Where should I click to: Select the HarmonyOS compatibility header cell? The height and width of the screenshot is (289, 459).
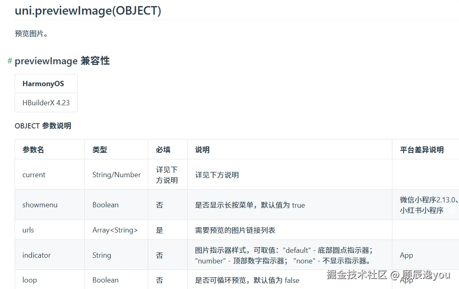[x=46, y=83]
